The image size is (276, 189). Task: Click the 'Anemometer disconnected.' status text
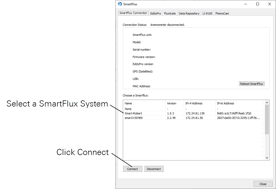coord(168,25)
